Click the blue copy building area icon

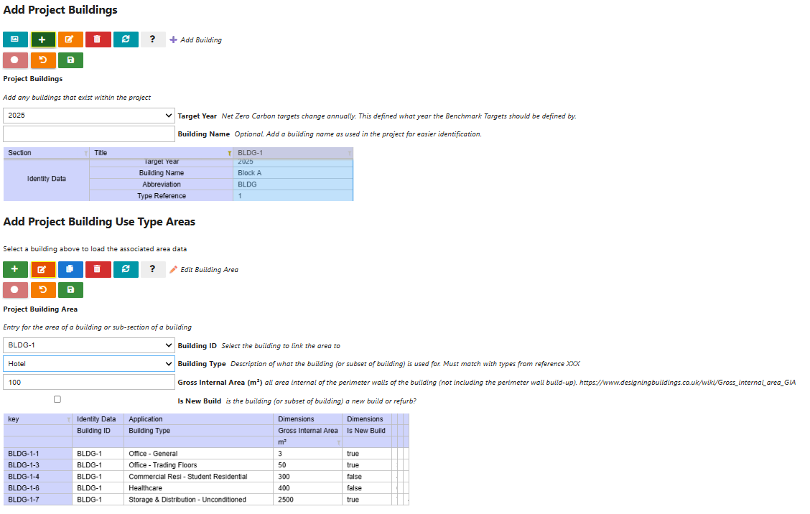click(x=71, y=269)
